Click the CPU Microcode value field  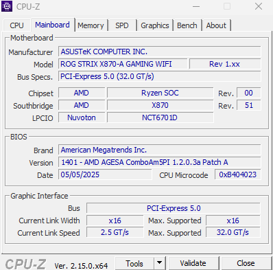click(237, 175)
